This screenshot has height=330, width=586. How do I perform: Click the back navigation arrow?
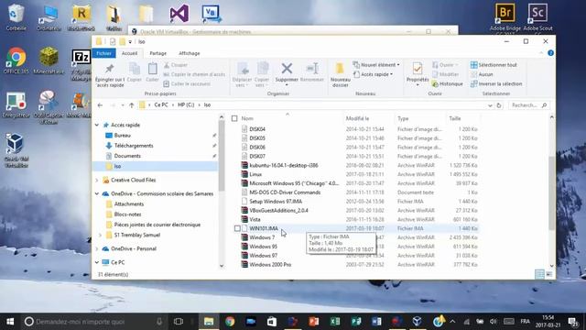[100, 105]
